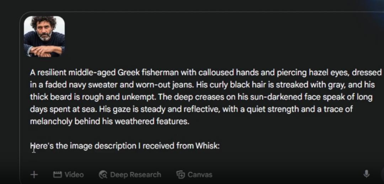Turn on the Canvas option
Screen dimensions: 384x184
200,174
